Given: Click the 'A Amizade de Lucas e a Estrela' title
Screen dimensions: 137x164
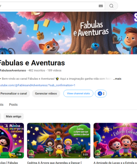Looking at the screenshot, I should pos(115,163).
